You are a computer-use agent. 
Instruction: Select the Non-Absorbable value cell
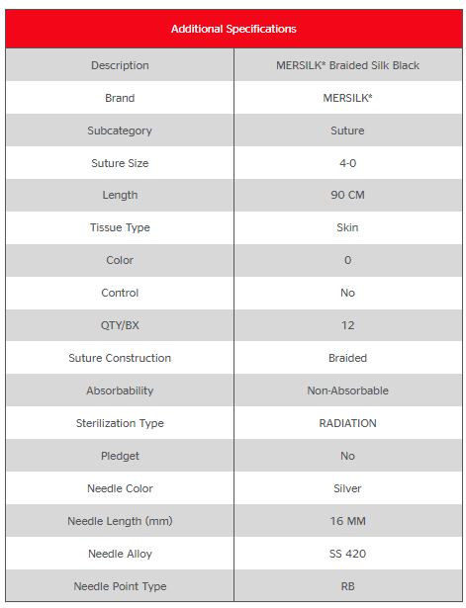[x=347, y=391]
